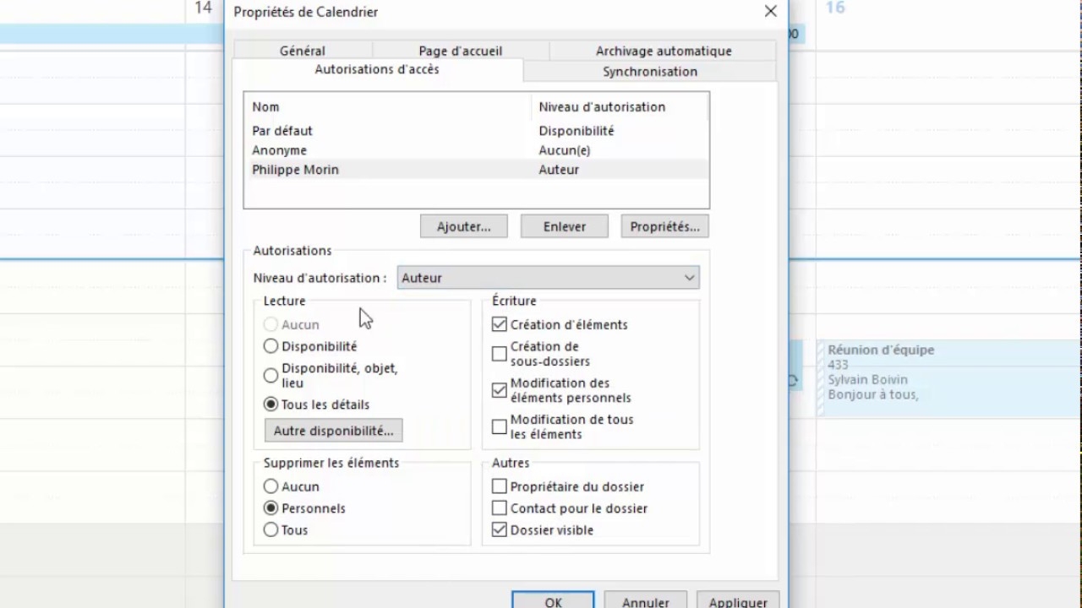Screen dimensions: 1082x608
Task: Switch to the Général tab
Action: pos(302,51)
